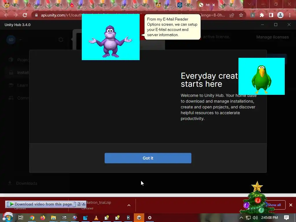Viewport: 296px width, 222px height.
Task: Close the active 'htt' tab
Action: 214,5
